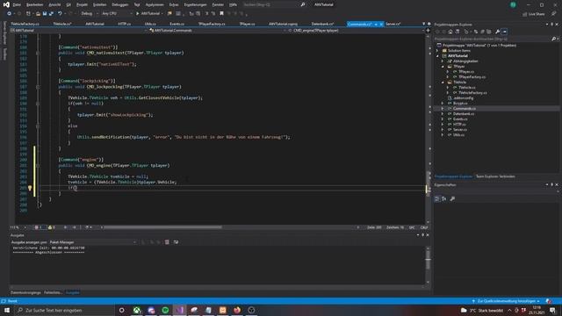Screen dimensions: 562x316
Task: Close the Commands.cs tab
Action: click(x=381, y=24)
